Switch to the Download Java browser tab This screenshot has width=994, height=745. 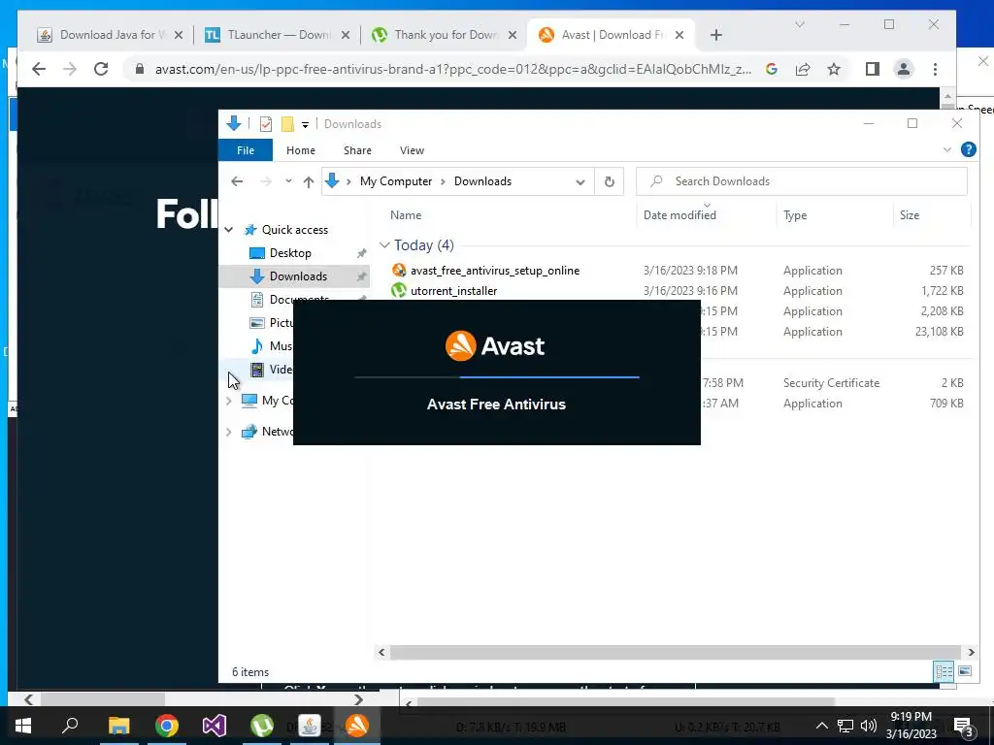pos(101,35)
